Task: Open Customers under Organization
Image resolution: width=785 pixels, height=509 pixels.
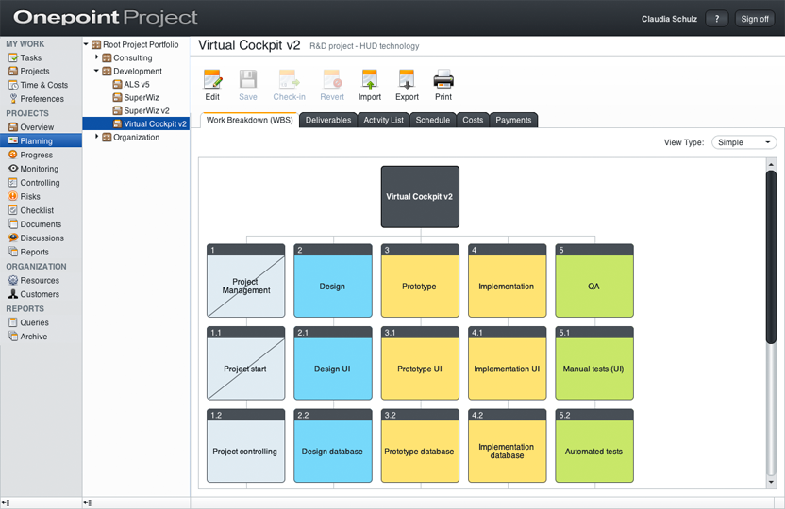Action: coord(40,294)
